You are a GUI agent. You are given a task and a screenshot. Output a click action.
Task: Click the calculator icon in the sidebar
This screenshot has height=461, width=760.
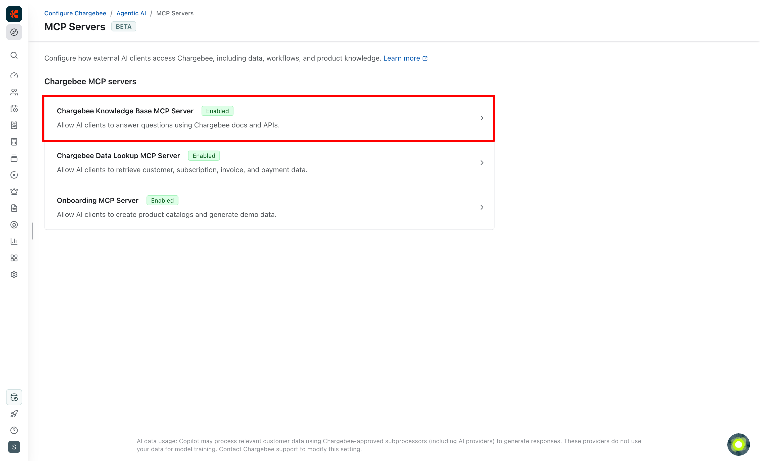14,142
